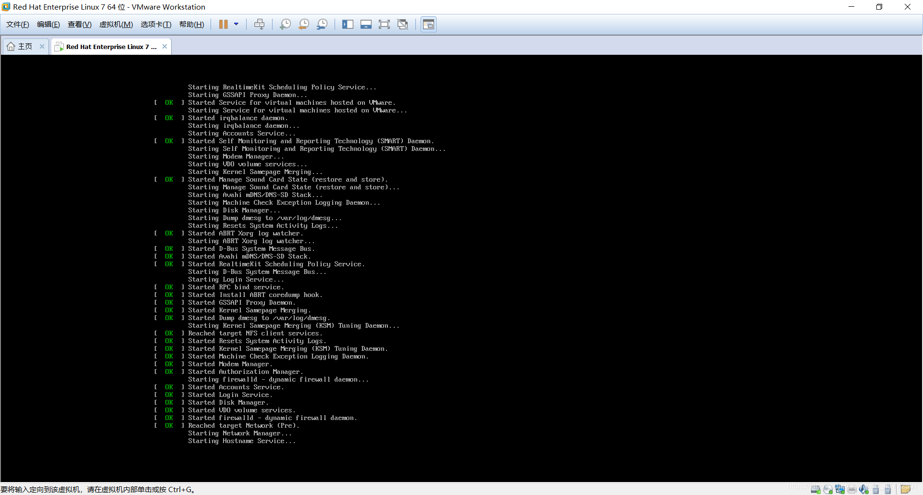This screenshot has width=923, height=495.
Task: Click 'Starting Login Service...' line
Action: click(236, 280)
